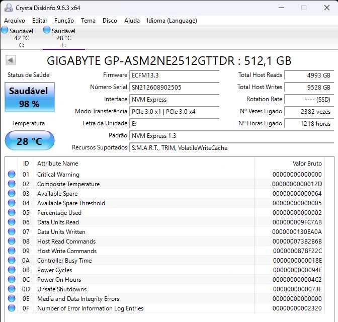Click the Saudável 98 % health status button
This screenshot has width=338, height=322.
click(x=30, y=97)
